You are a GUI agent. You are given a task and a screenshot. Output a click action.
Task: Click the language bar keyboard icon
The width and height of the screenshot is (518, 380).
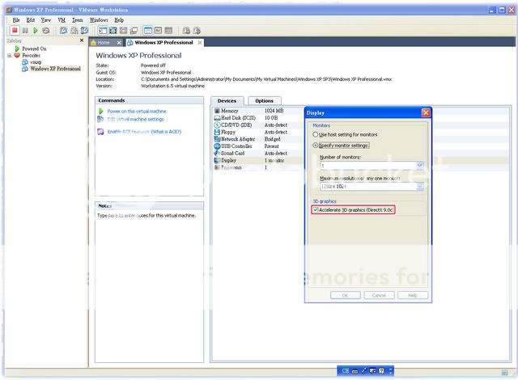[x=355, y=371]
